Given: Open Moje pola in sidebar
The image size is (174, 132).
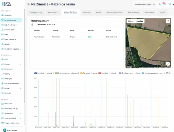Looking at the screenshot, I should (8, 15).
